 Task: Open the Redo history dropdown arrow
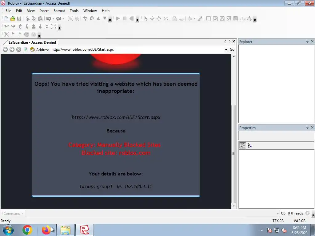[63, 19]
